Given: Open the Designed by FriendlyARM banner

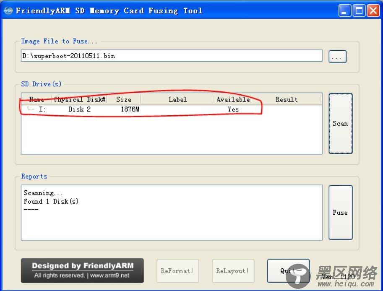Looking at the screenshot, I should 82,270.
